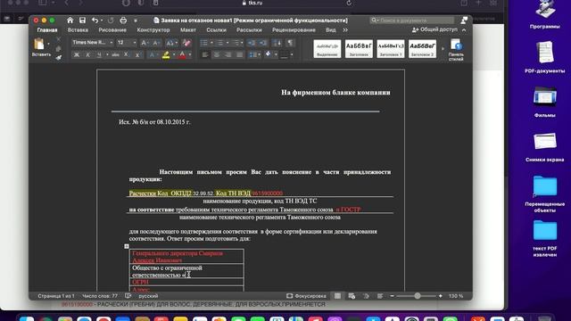Increase the paragraph indent
Viewport: 571px width, 321px height.
point(263,43)
